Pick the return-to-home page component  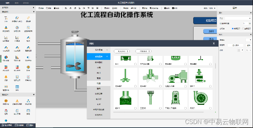tap(17, 78)
